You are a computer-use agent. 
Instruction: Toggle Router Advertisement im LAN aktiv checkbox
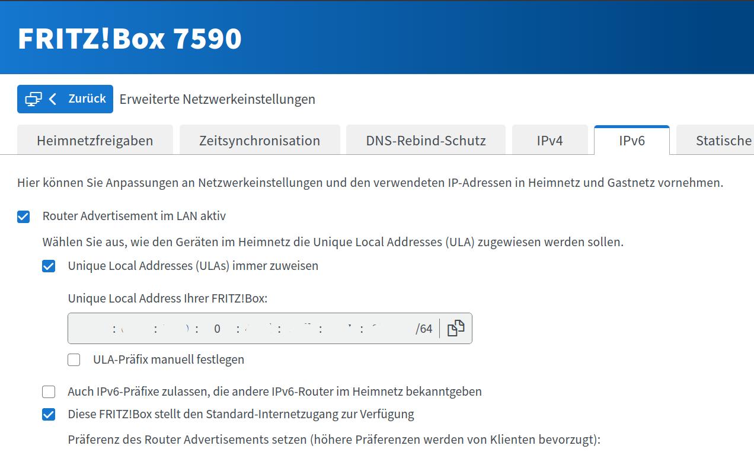point(24,217)
